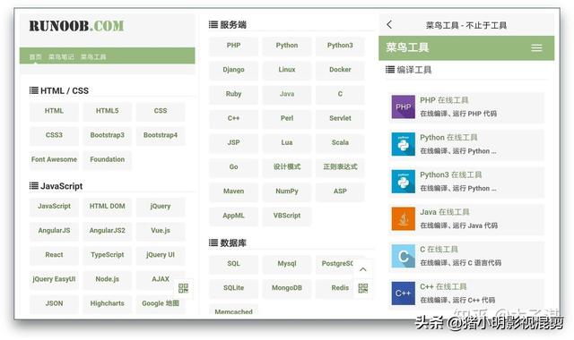This screenshot has width=574, height=340.
Task: Open the Java online tool orange icon
Action: tap(403, 218)
